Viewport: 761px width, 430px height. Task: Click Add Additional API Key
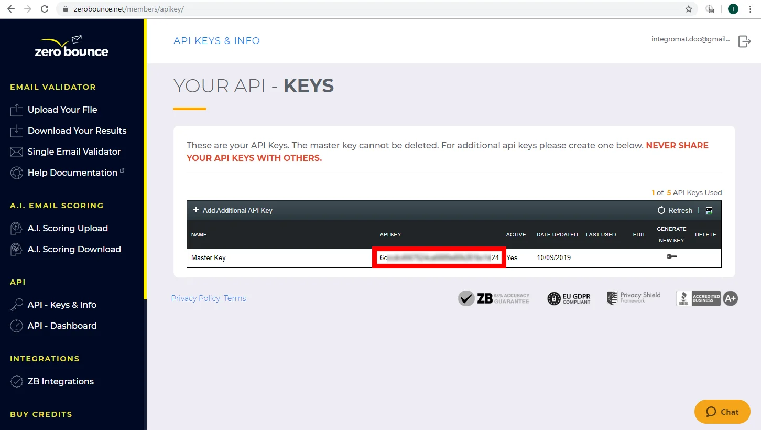[233, 210]
